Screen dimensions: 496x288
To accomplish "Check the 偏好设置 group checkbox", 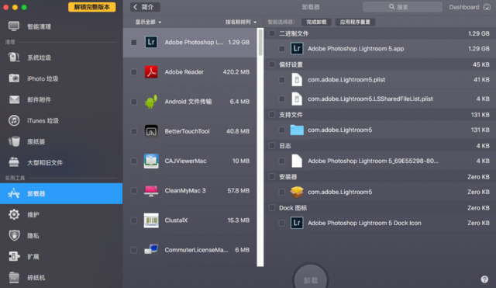I will 272,64.
